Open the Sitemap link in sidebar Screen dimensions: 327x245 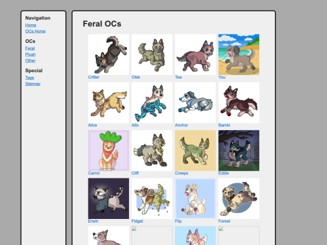(33, 83)
